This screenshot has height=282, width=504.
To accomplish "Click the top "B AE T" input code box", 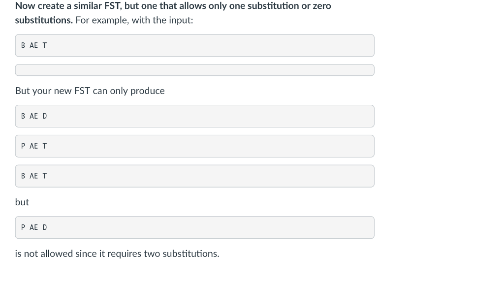I will [x=194, y=45].
